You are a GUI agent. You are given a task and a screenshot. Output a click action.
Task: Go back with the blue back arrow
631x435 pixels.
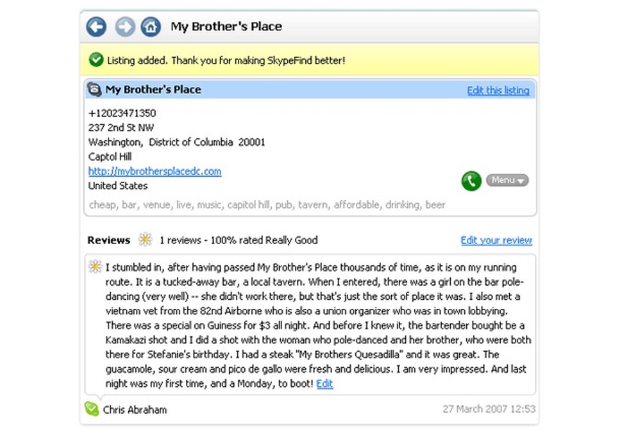[97, 27]
